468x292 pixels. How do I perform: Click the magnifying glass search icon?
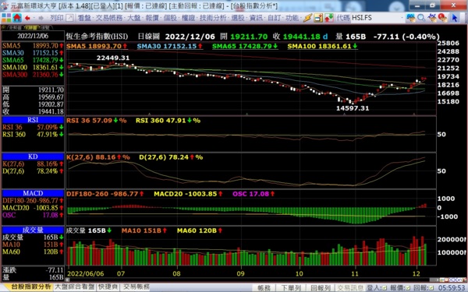(x=421, y=18)
